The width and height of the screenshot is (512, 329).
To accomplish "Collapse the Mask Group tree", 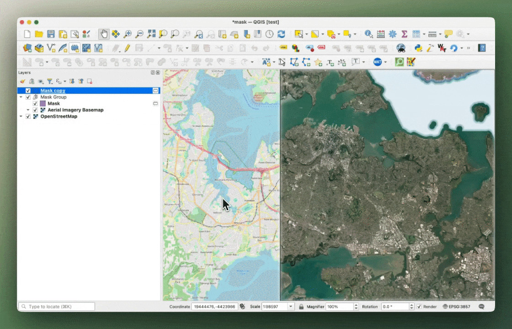I will 21,97.
